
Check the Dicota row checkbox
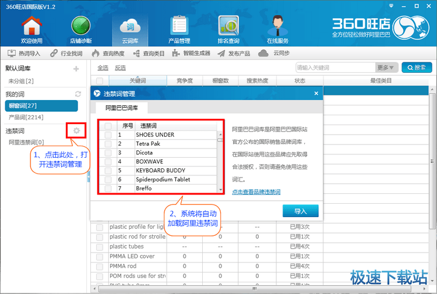(108, 153)
